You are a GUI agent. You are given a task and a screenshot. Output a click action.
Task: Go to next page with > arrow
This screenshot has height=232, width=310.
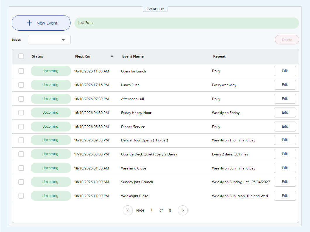(183, 210)
